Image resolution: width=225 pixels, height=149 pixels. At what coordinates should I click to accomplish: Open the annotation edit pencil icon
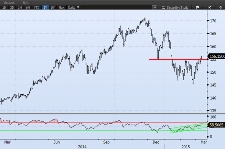[210, 7]
